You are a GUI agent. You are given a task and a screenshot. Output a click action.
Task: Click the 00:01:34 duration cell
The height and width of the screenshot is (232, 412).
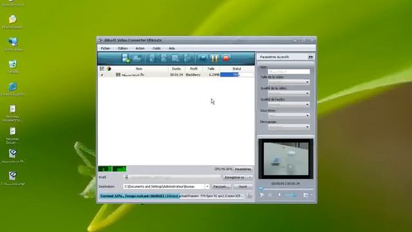click(176, 75)
